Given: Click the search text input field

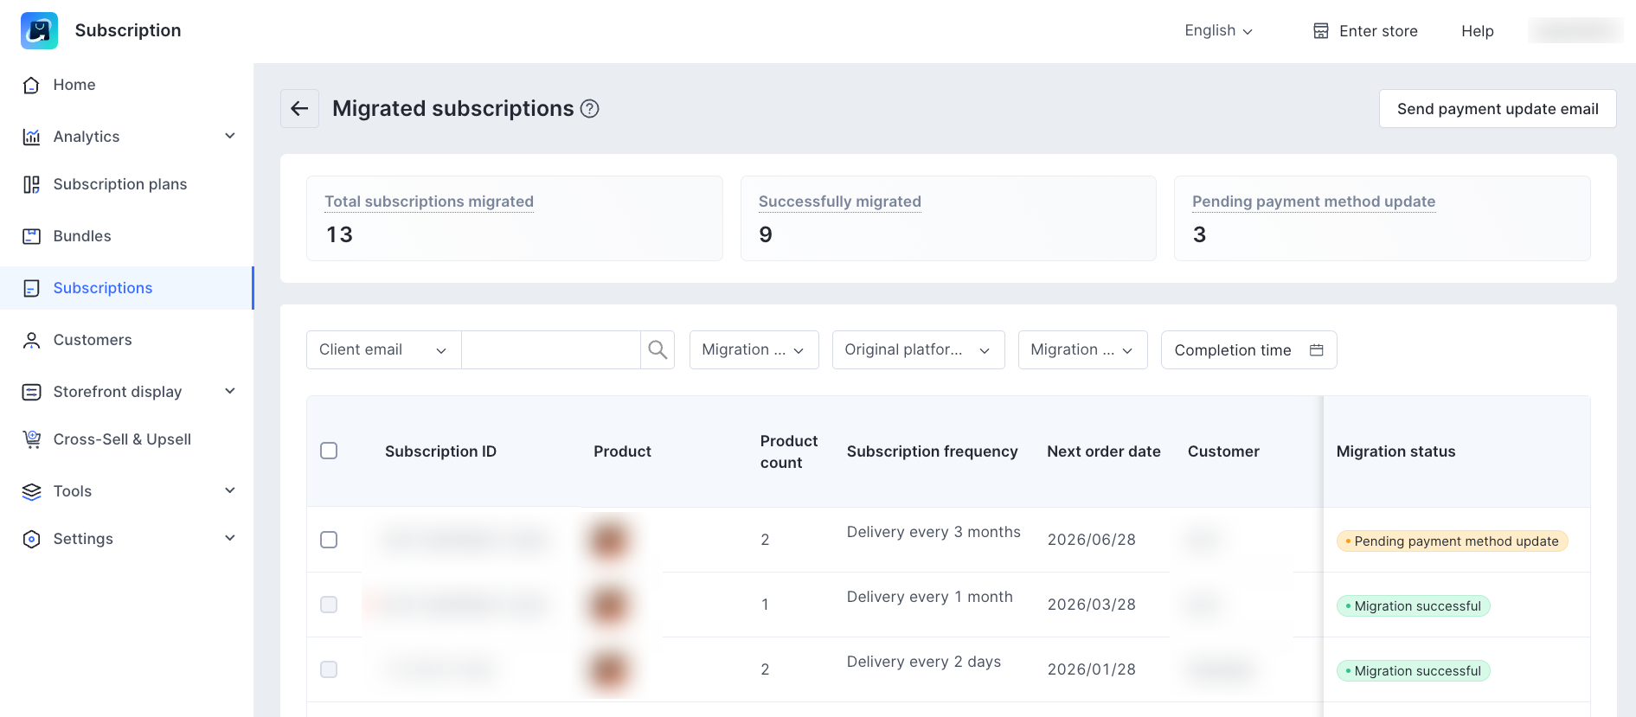Looking at the screenshot, I should (550, 349).
